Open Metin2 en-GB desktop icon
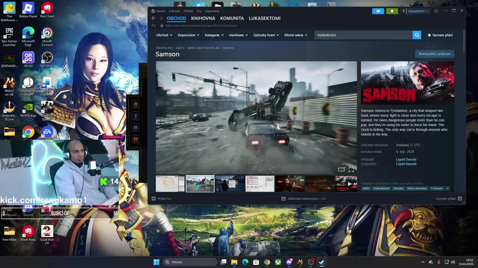478x268 pixels. tap(9, 86)
